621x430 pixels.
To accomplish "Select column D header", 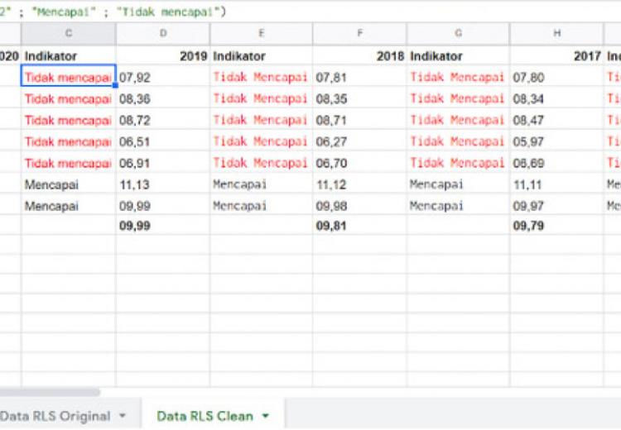I will coord(163,33).
